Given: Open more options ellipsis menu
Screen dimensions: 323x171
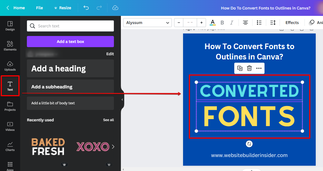Looking at the screenshot, I should point(259,68).
